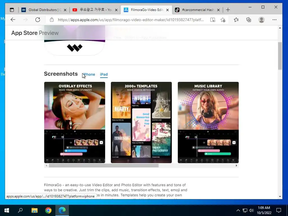Click the 'Screenshots' section heading
This screenshot has height=216, width=288.
coord(61,74)
